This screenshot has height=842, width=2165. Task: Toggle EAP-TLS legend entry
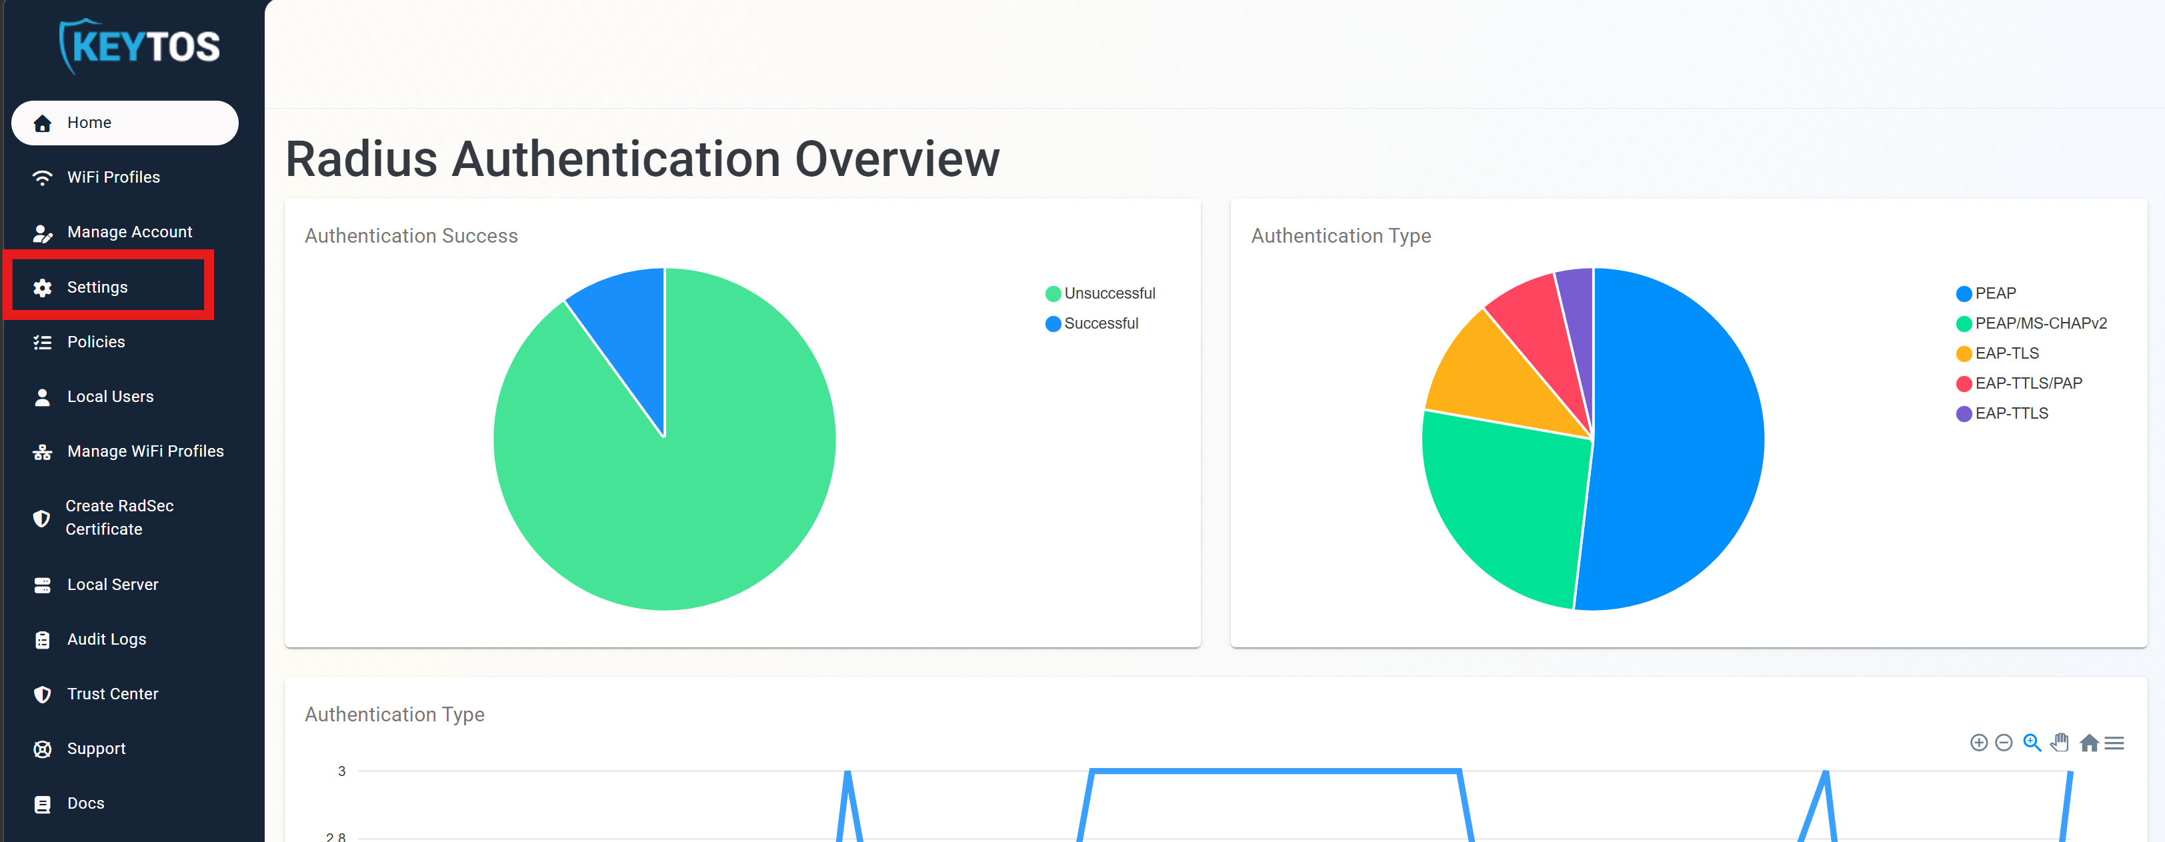tap(1998, 353)
